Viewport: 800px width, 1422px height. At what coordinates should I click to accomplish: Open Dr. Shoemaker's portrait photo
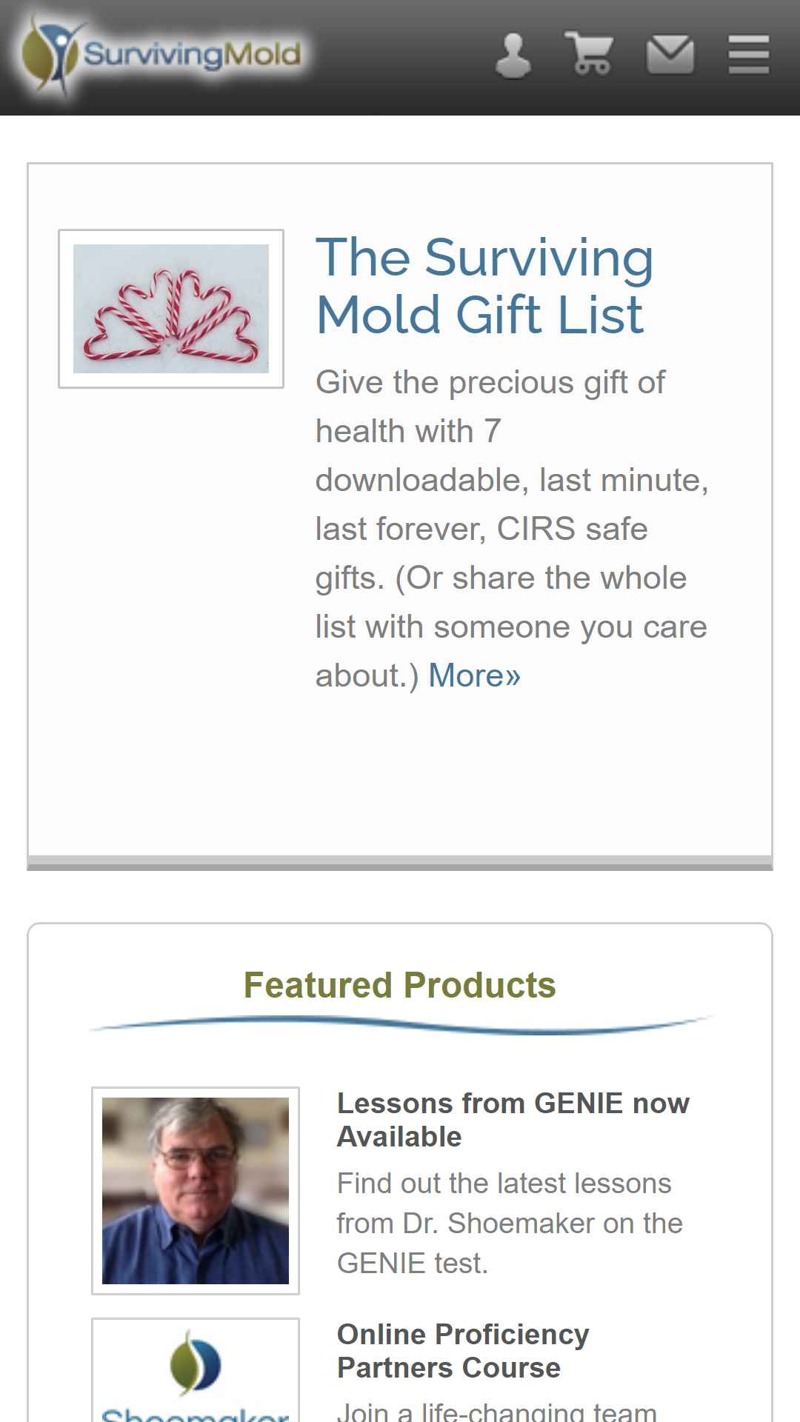pos(196,1191)
